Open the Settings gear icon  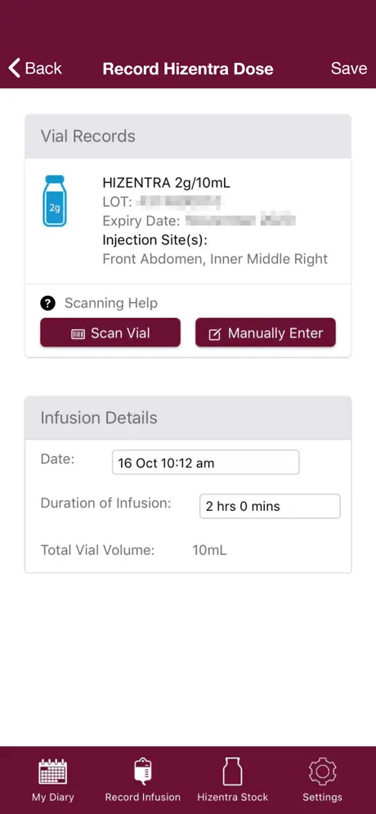tap(323, 772)
